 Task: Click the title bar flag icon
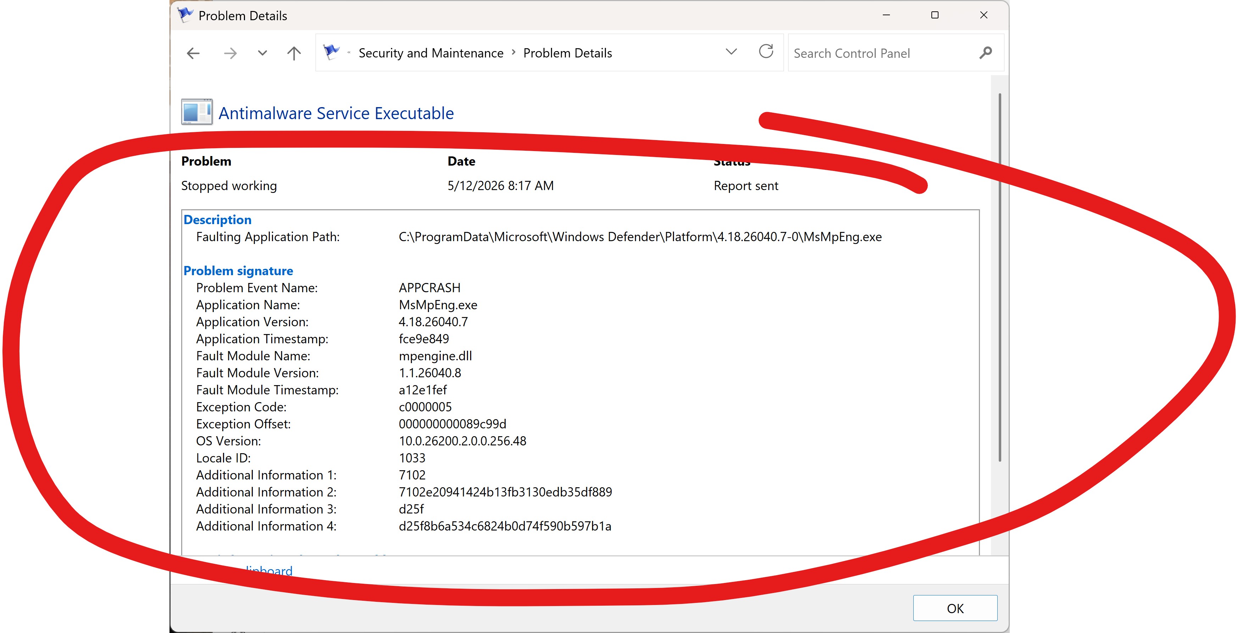click(x=185, y=15)
